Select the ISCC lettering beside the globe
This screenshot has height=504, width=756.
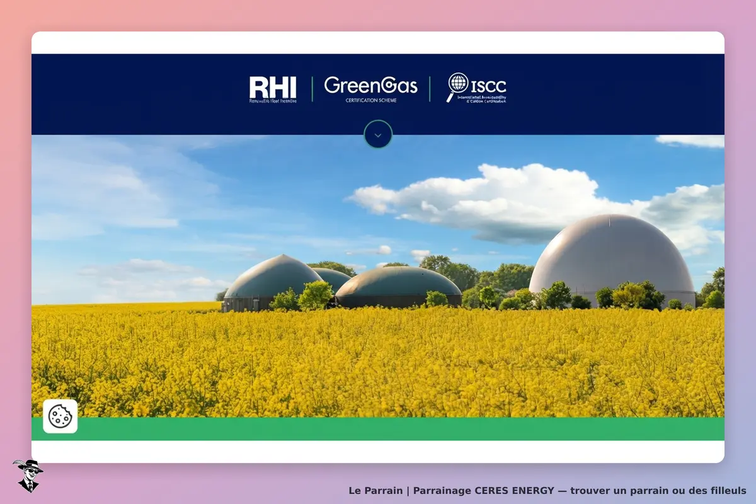click(488, 86)
